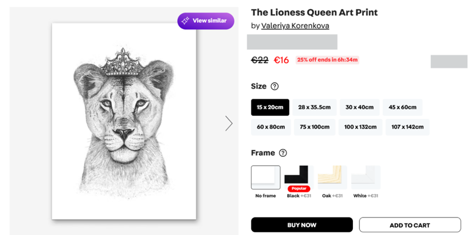Go to next product image arrow
This screenshot has width=474, height=235.
tap(229, 124)
